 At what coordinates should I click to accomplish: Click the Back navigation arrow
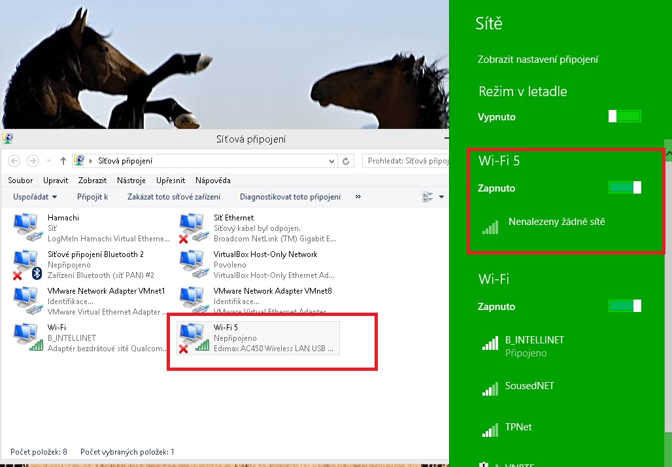(14, 161)
